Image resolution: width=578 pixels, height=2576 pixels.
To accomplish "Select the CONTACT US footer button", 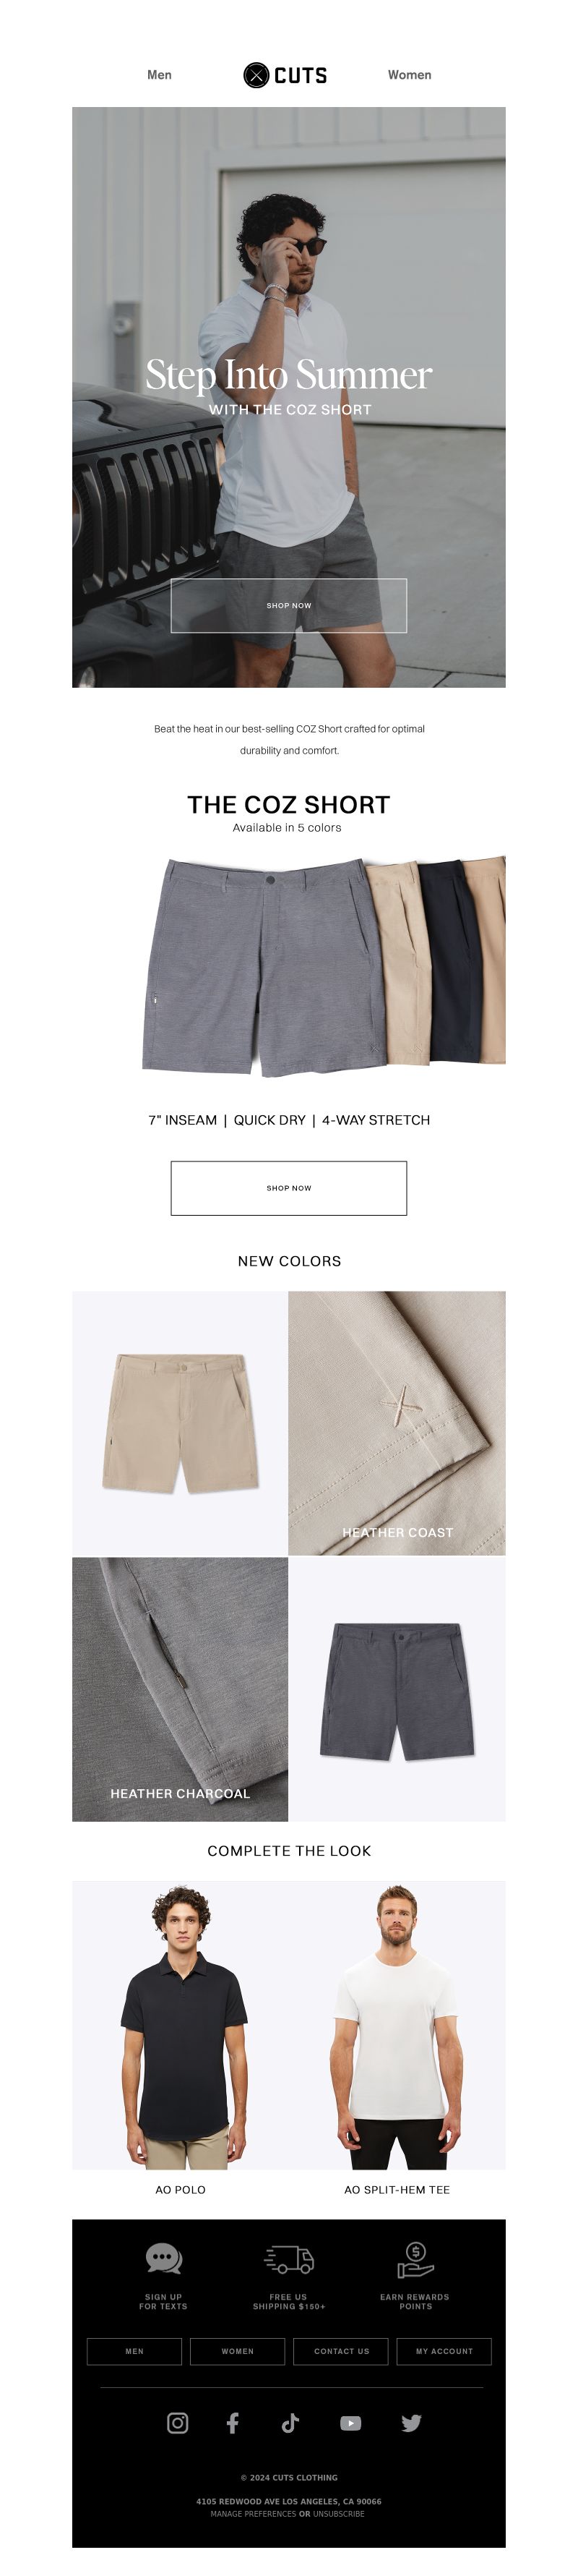I will [342, 2351].
